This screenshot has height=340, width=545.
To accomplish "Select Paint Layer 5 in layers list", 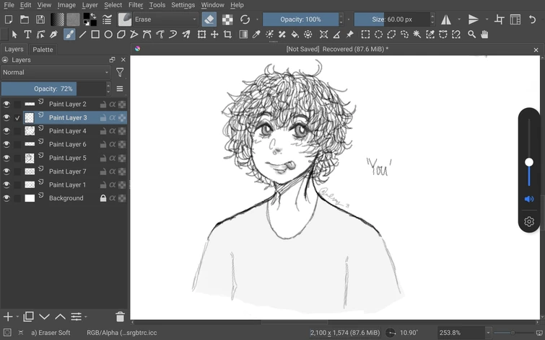I will 67,158.
